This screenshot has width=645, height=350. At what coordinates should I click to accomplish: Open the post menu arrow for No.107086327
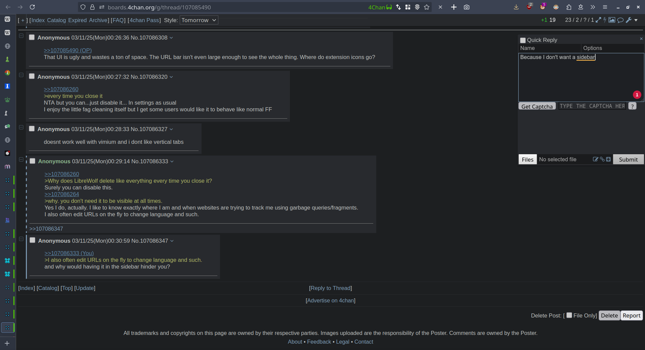171,129
